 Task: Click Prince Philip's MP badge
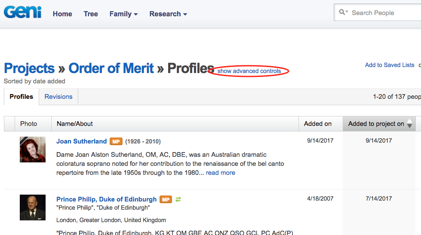[166, 199]
